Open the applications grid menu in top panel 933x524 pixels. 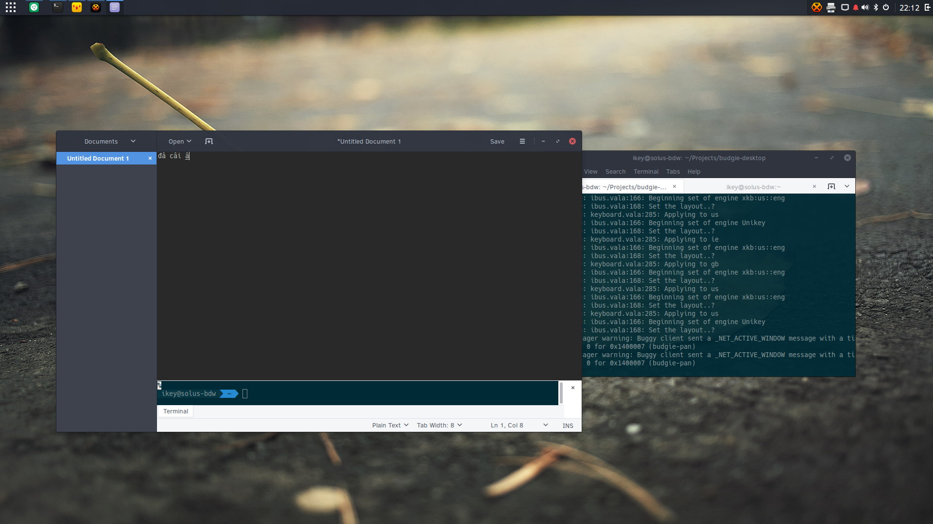[11, 7]
